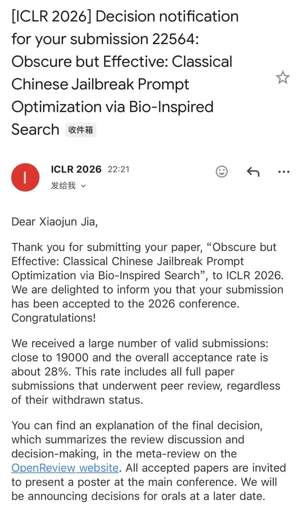Viewport: 304px width, 505px height.
Task: Tap the sentence starting 'You can find an explanation'
Action: pos(137,426)
